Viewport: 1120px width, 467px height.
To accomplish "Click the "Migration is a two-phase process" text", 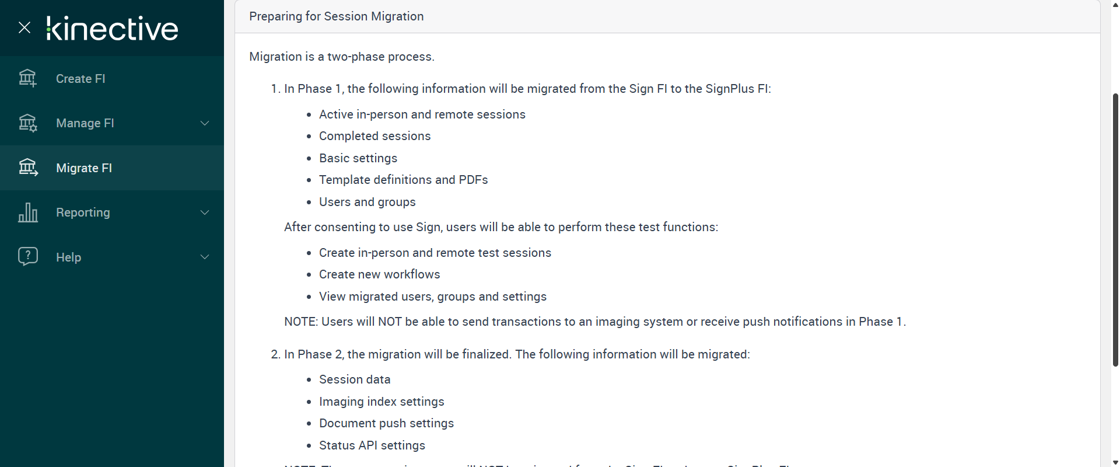I will click(342, 57).
